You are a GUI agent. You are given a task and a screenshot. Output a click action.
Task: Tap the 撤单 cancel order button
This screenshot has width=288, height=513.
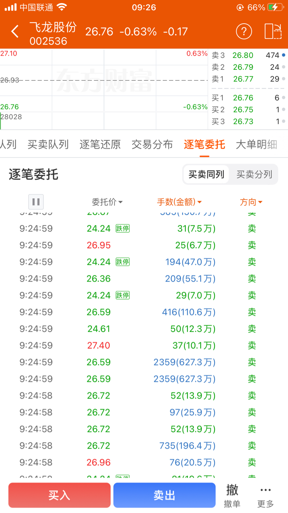coord(232,496)
